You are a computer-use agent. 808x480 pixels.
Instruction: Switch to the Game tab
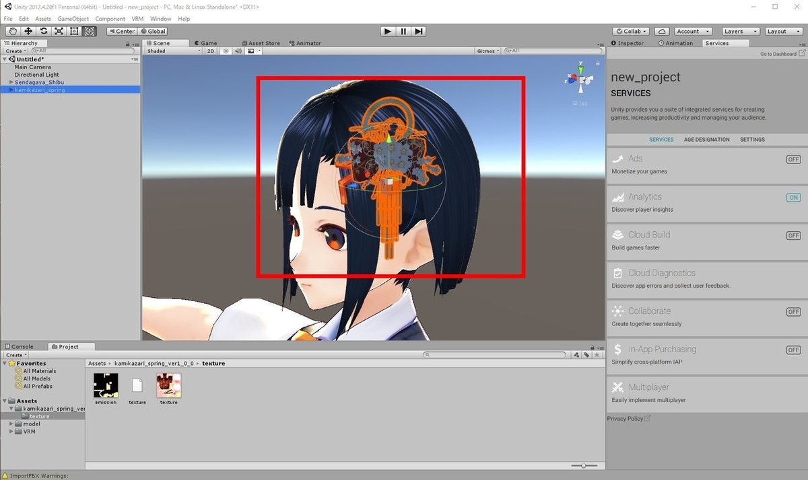pyautogui.click(x=205, y=43)
